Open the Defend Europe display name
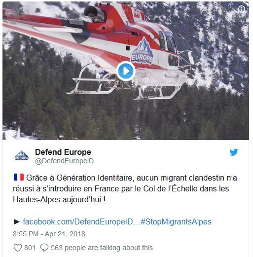The height and width of the screenshot is (257, 253). (x=63, y=152)
